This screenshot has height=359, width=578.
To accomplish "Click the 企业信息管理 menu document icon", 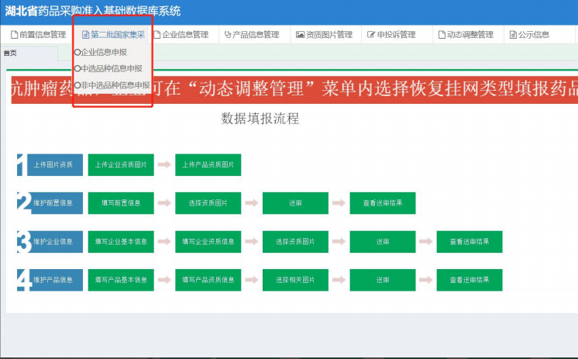I will (157, 35).
